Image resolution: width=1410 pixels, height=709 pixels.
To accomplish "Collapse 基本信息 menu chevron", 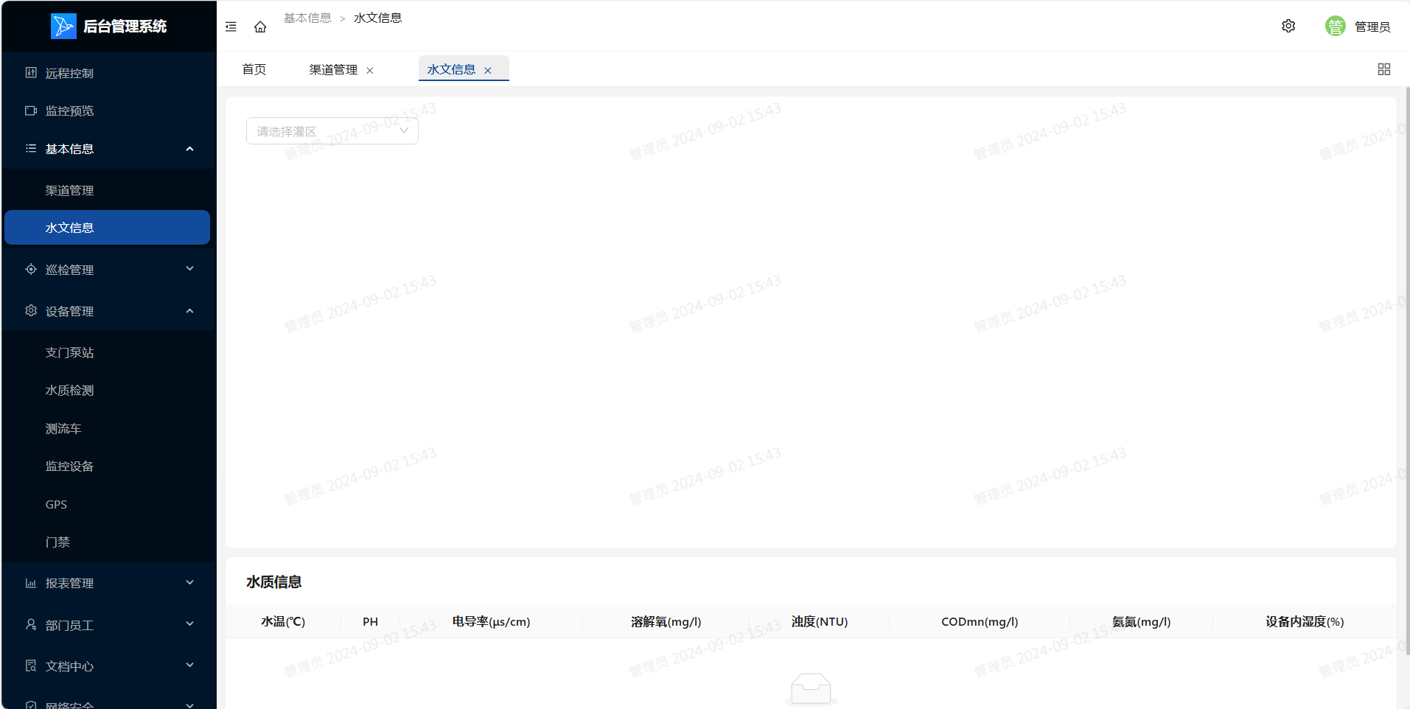I will 189,149.
